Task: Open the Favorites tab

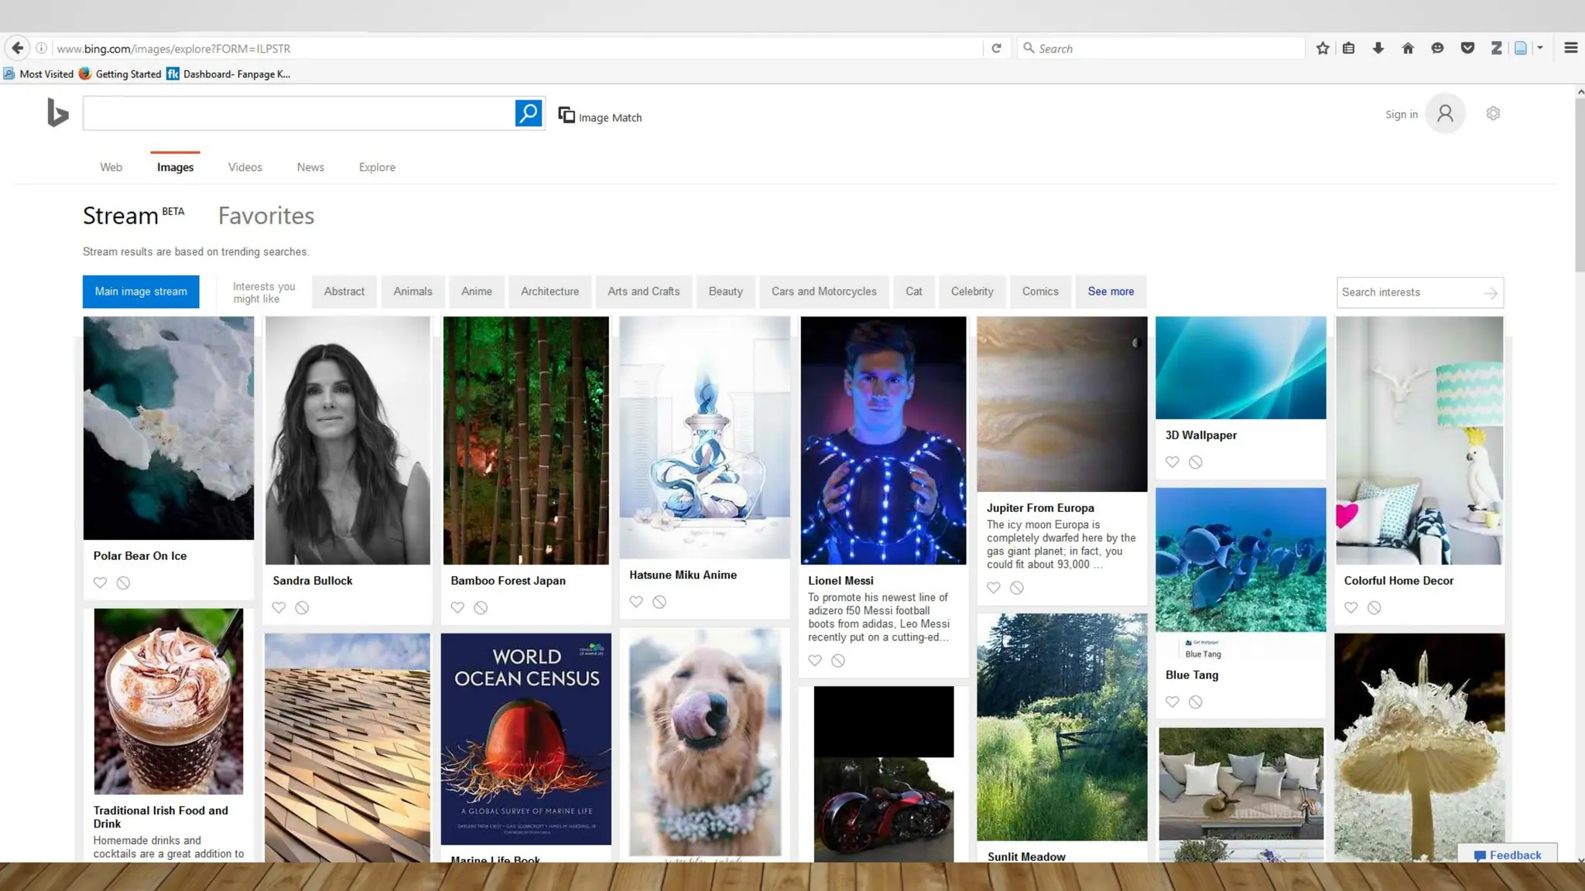Action: point(265,216)
